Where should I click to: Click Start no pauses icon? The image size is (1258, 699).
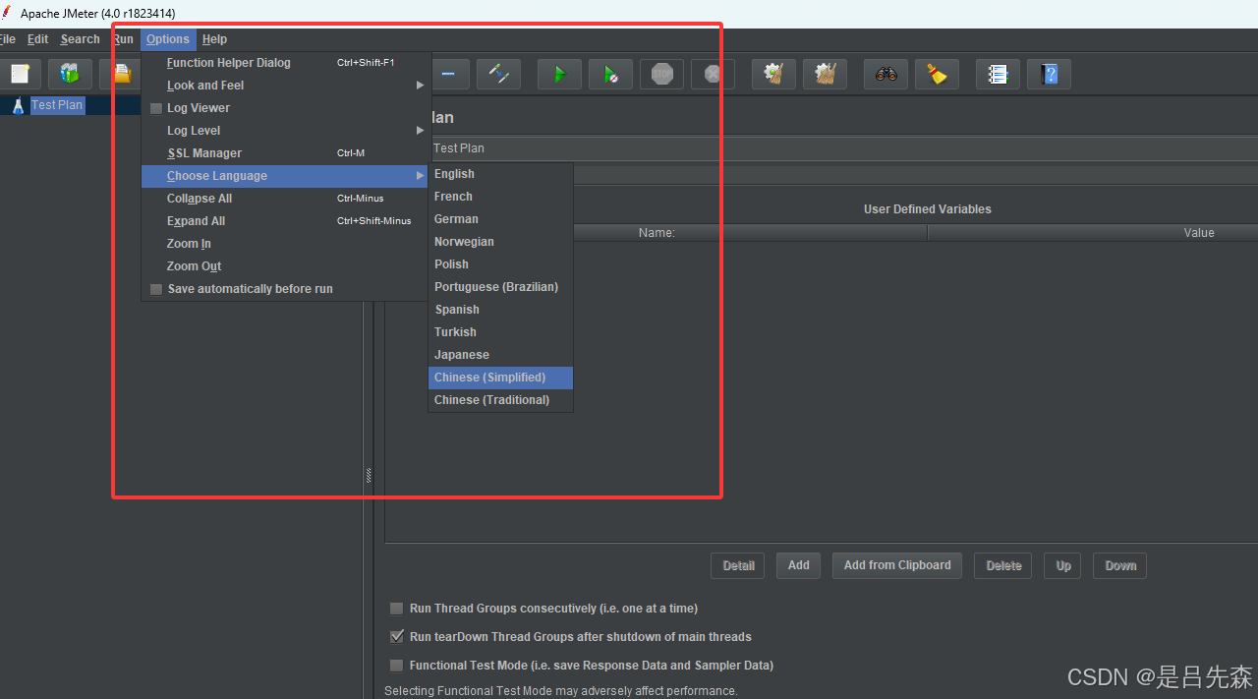pos(610,74)
